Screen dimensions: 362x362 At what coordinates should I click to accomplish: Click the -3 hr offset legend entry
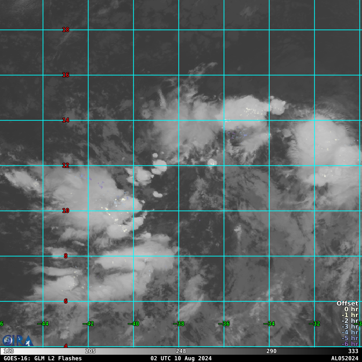point(350,326)
